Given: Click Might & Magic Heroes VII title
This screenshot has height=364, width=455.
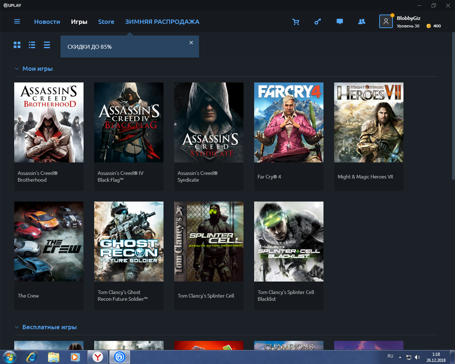Looking at the screenshot, I should (x=365, y=177).
